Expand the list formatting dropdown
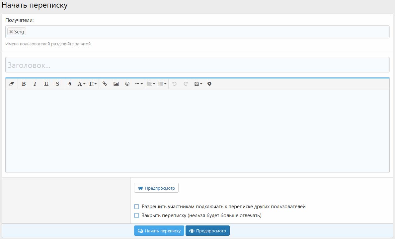Viewport: 395px width, 239px height. click(162, 84)
